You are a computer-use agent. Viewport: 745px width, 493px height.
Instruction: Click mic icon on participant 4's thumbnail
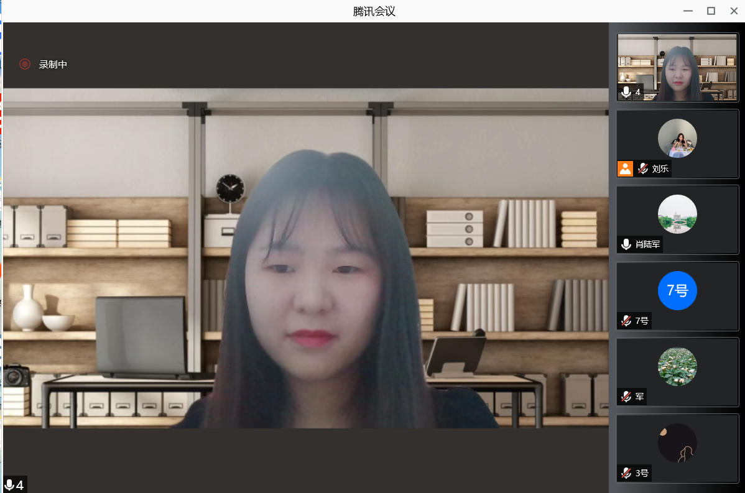point(626,93)
